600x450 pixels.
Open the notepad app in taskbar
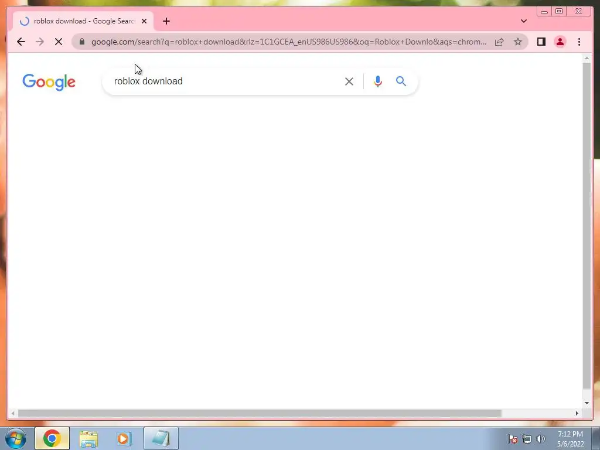coord(161,438)
